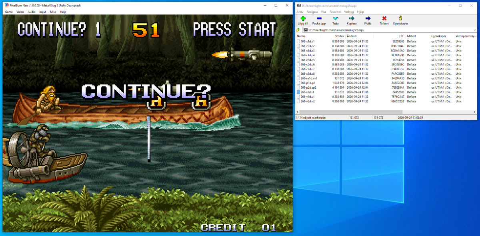This screenshot has width=480, height=236.
Task: Open the Misc menu in FinalBurn Neo
Action: pyautogui.click(x=53, y=12)
